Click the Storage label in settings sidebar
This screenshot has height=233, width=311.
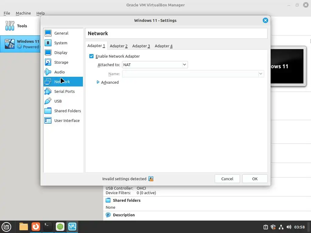point(61,62)
